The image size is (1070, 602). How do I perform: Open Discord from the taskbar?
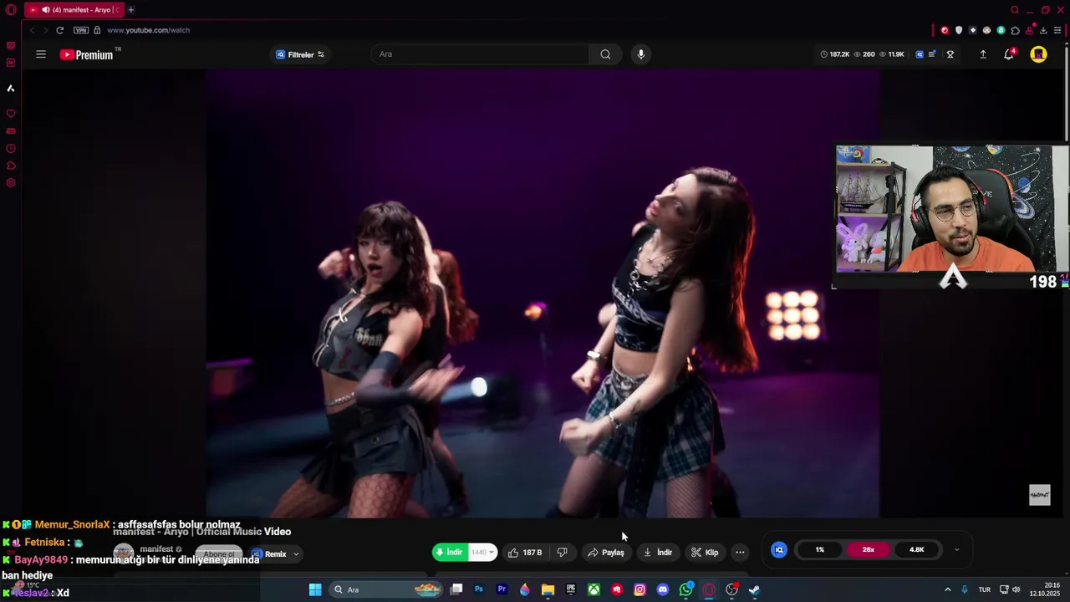point(663,589)
